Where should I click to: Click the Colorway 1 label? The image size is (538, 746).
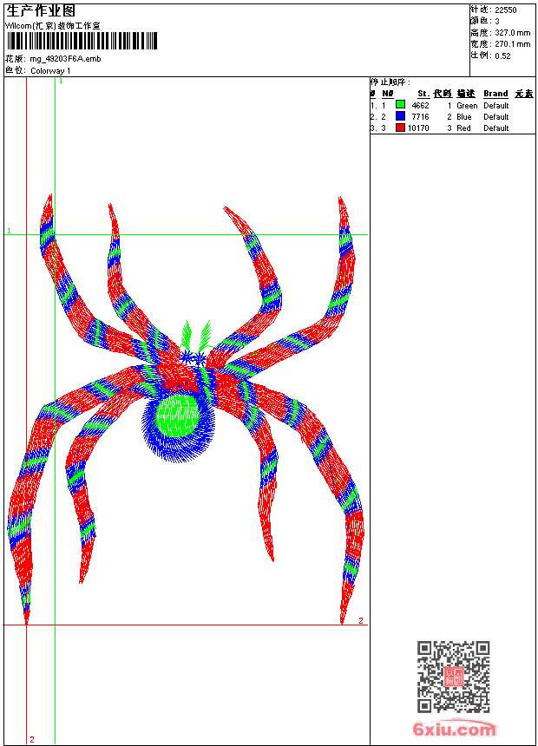50,70
